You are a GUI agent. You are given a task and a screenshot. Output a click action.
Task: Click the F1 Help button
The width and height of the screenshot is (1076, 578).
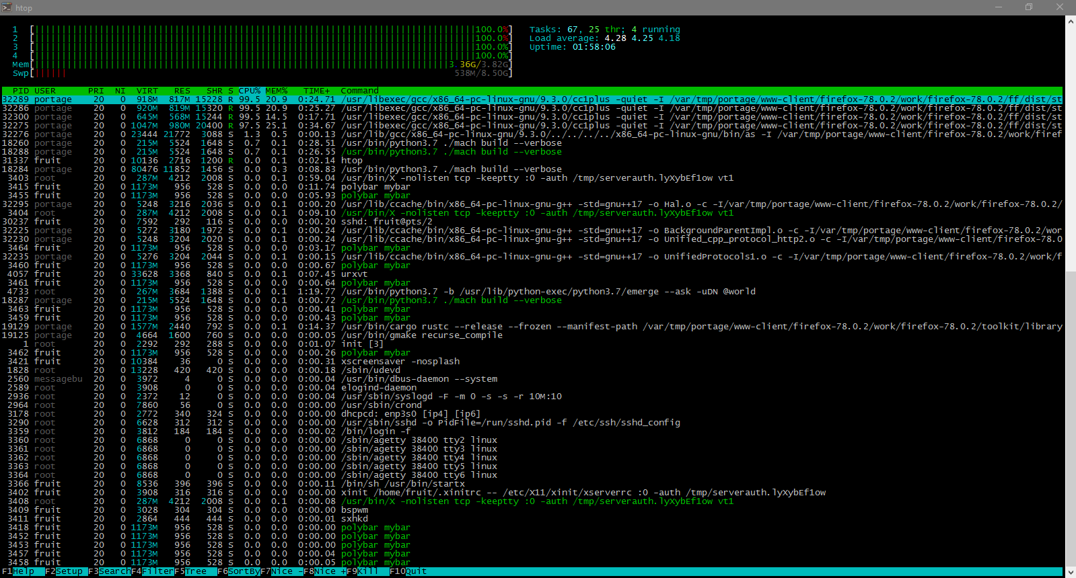click(18, 571)
